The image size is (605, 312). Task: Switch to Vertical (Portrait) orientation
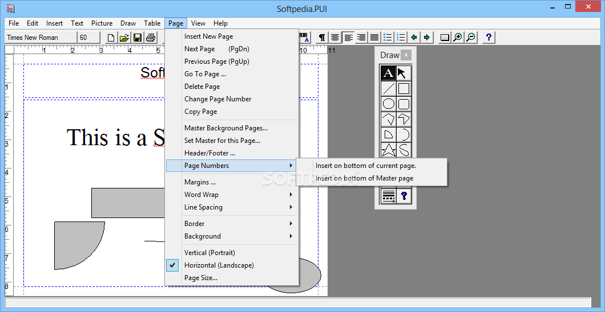(x=209, y=253)
